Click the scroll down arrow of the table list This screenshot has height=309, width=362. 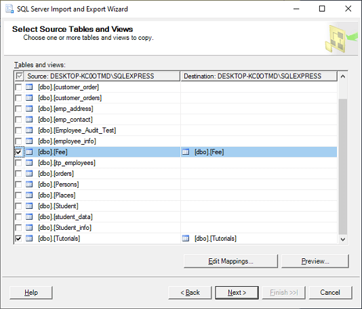click(x=343, y=239)
